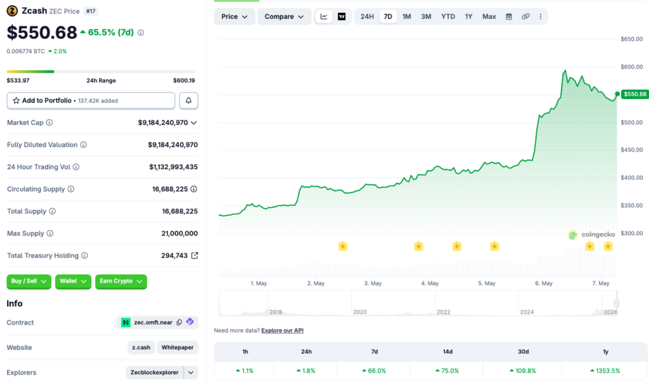Click the $550.68 current price chart label

click(634, 94)
